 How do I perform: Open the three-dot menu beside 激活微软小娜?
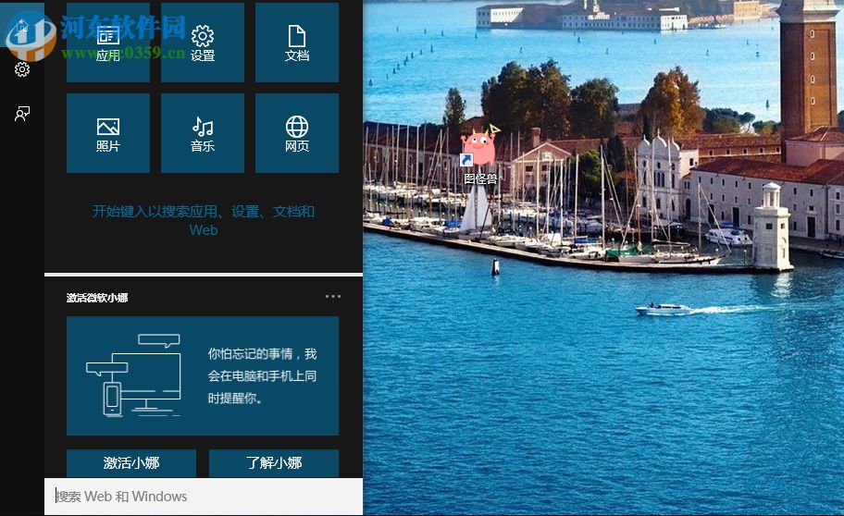tap(332, 297)
